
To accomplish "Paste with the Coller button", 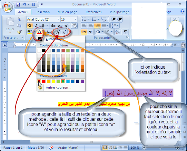I will pos(10,26).
